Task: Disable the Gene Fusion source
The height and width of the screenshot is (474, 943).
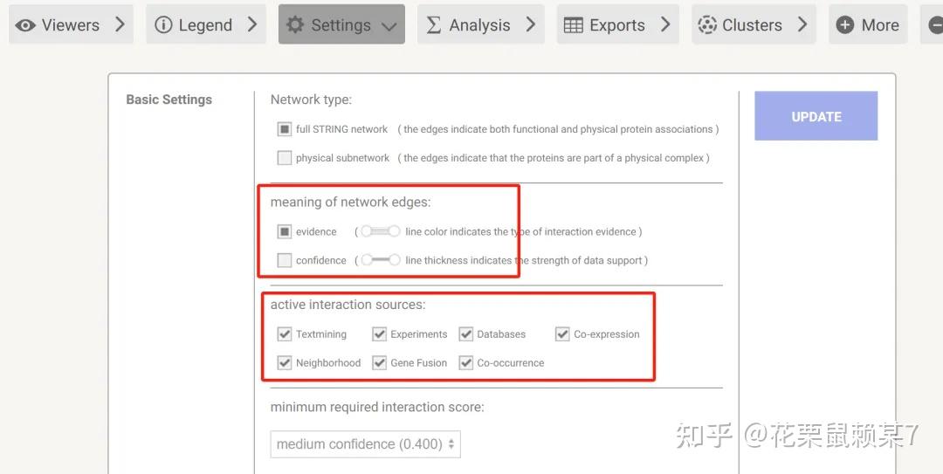Action: (x=379, y=363)
